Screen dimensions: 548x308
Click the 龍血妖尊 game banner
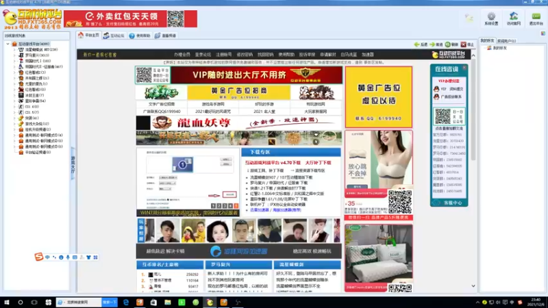tap(238, 123)
